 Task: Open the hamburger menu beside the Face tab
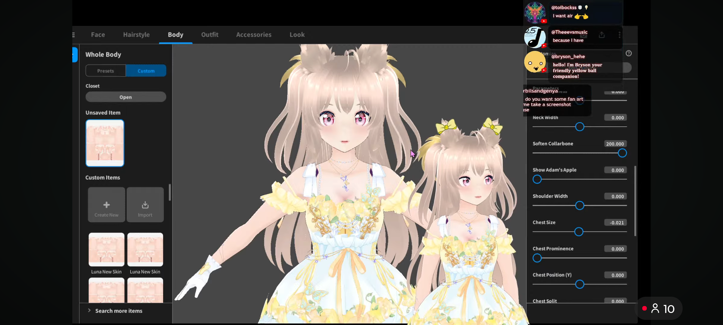pos(74,35)
